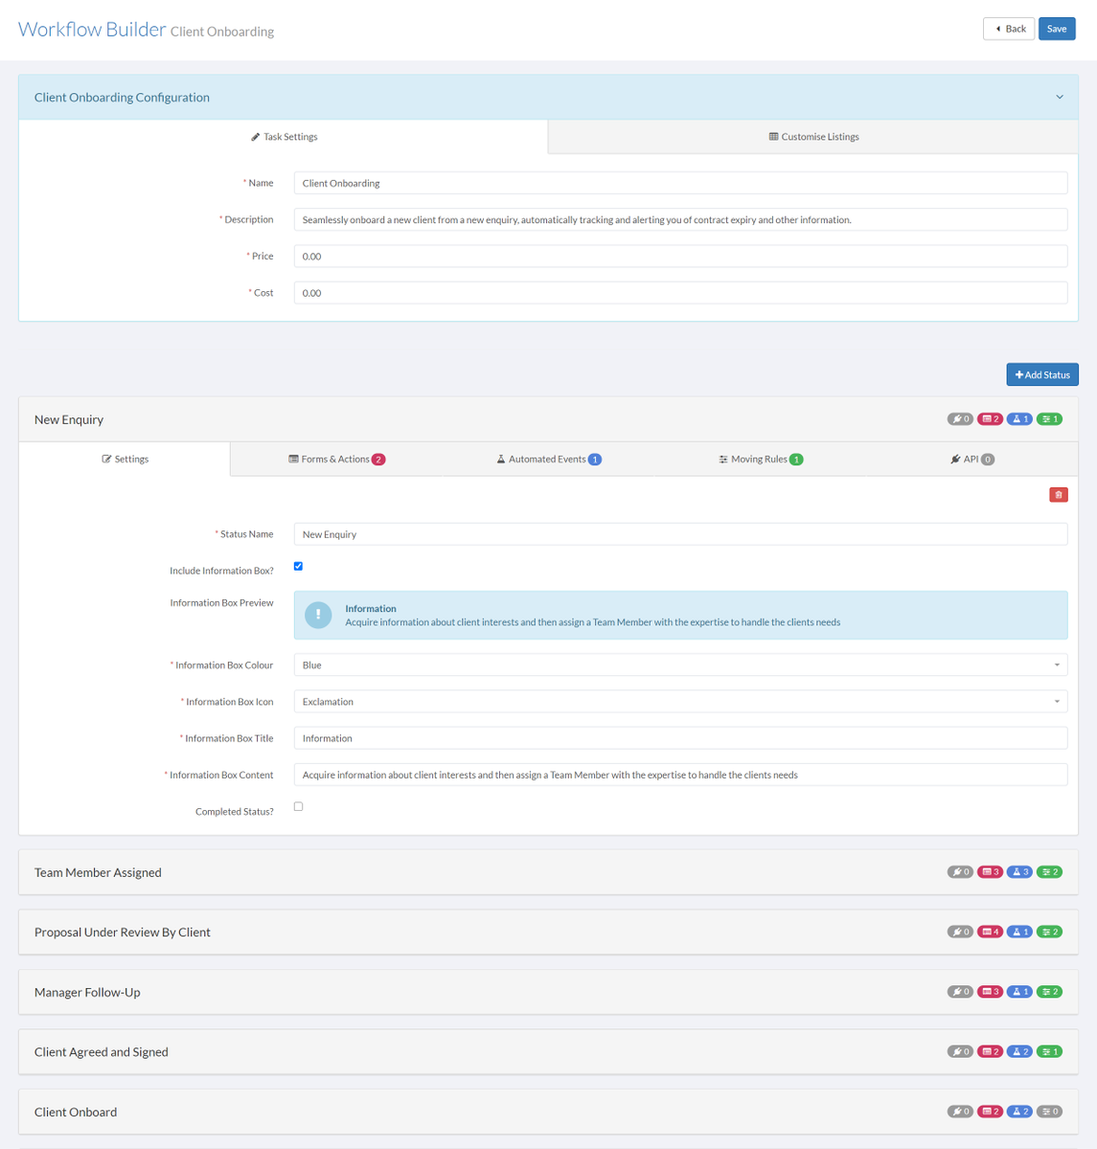The height and width of the screenshot is (1149, 1097).
Task: Click the grey API badge on Manager Follow-Up row
Action: coord(960,992)
